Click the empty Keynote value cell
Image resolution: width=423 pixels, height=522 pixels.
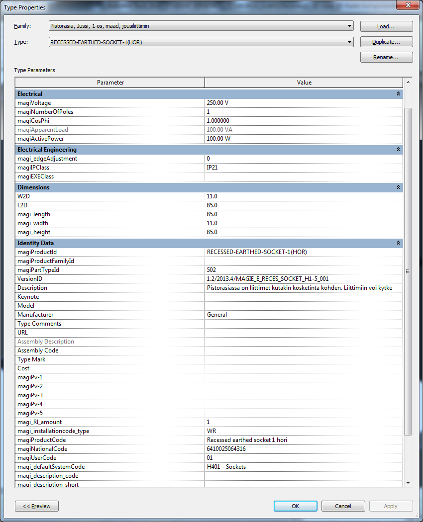click(304, 297)
